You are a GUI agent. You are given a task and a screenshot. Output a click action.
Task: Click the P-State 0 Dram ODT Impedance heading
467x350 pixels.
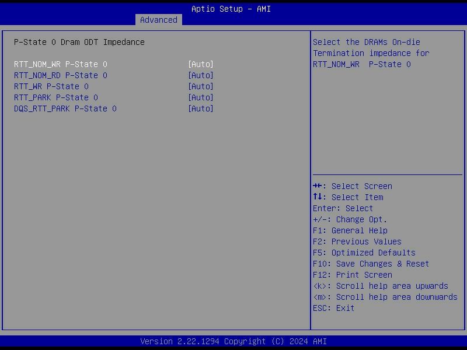pyautogui.click(x=79, y=42)
